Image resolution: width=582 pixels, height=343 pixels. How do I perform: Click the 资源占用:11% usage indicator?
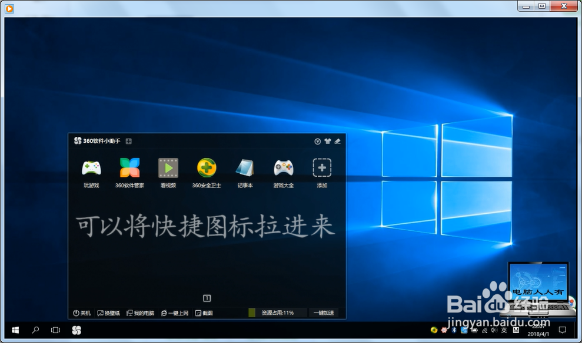[x=278, y=312]
